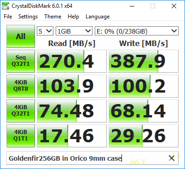The height and width of the screenshot is (169, 185).
Task: Select the 103.9 read result
Action: [72, 86]
